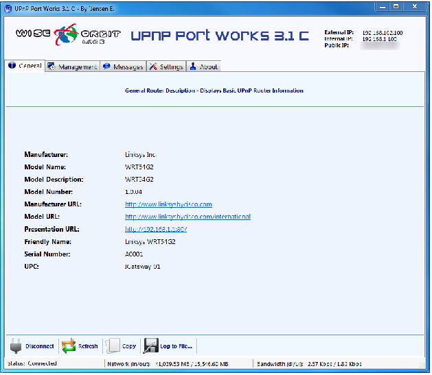Switch to the Management tab
The height and width of the screenshot is (375, 432).
[72, 66]
